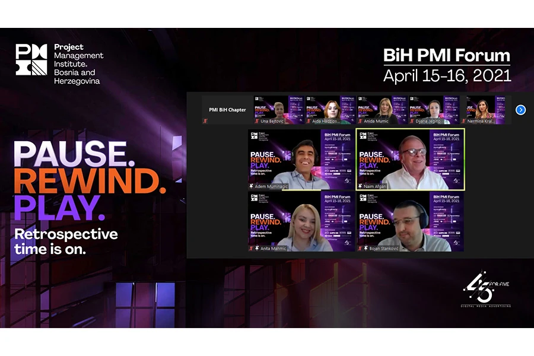
Task: Click the 'Anida Mumic' name label
Action: [x=376, y=121]
